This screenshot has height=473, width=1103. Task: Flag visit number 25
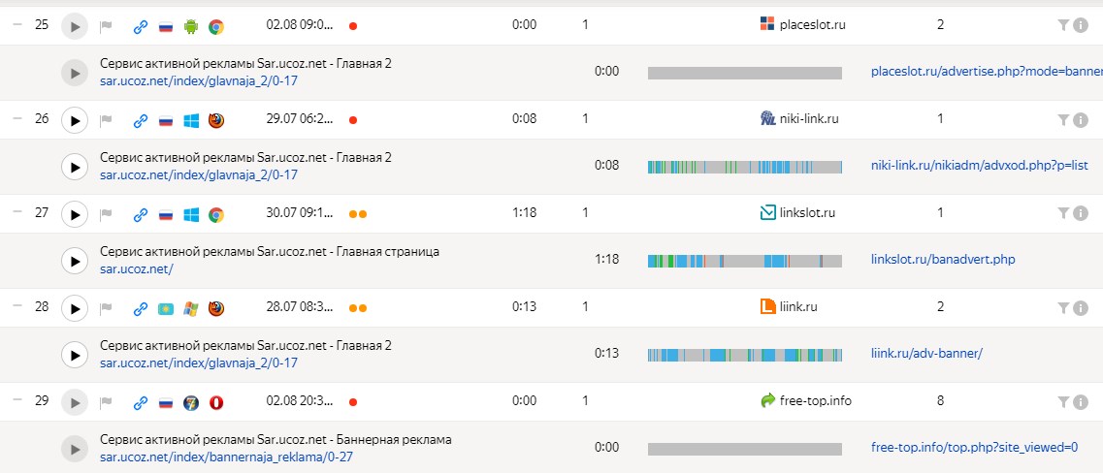(x=106, y=26)
